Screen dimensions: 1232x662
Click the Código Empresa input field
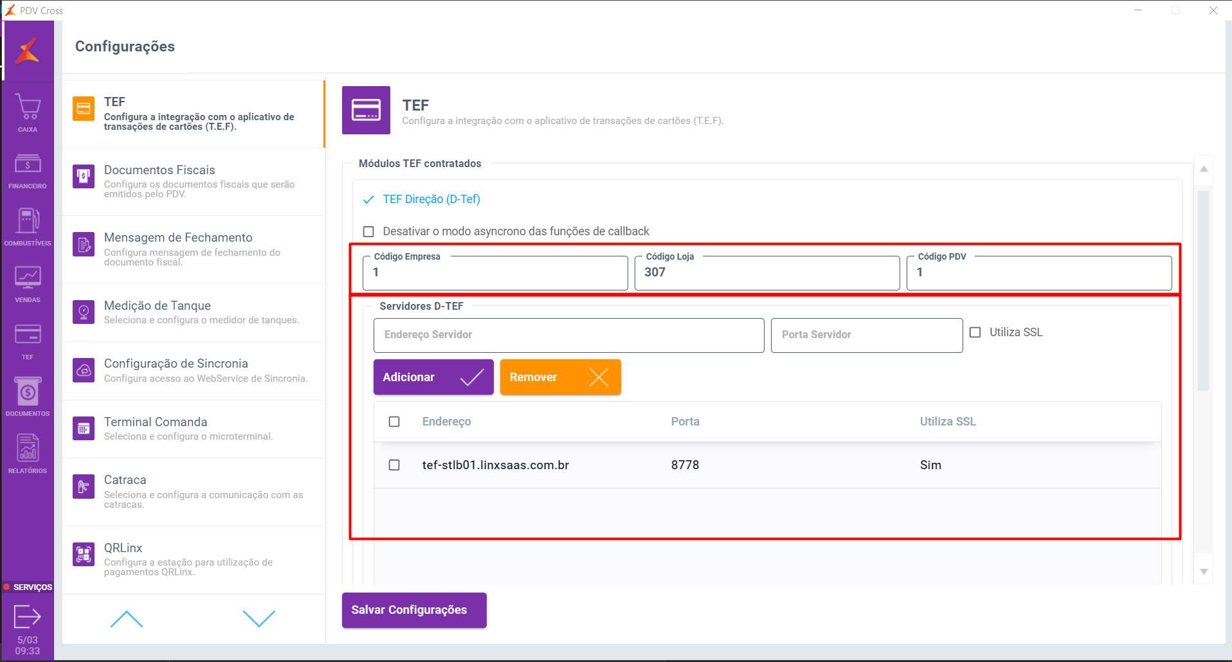click(x=495, y=273)
